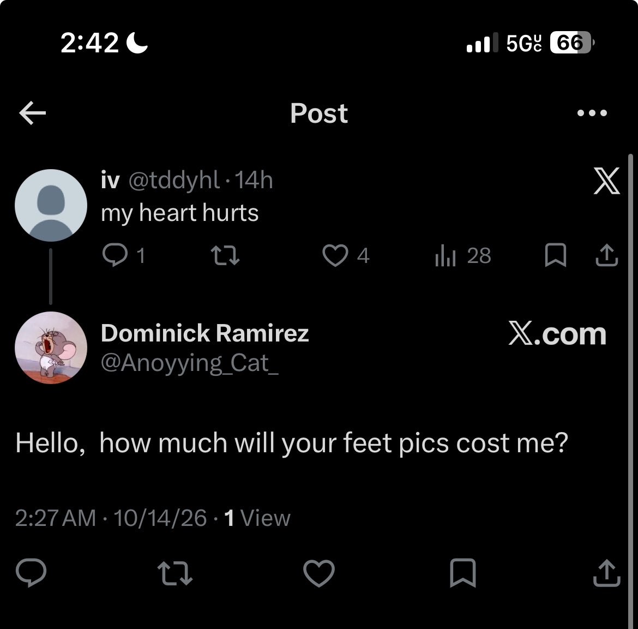Tap the back arrow in the header
The image size is (638, 629).
[33, 113]
